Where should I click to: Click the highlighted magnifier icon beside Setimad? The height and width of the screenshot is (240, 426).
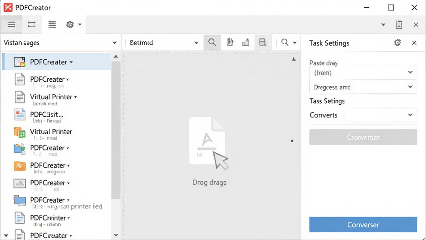coord(212,42)
